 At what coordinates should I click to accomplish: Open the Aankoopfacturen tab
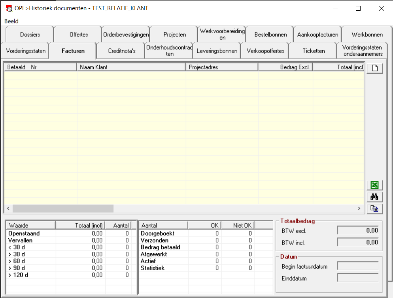[x=317, y=34]
